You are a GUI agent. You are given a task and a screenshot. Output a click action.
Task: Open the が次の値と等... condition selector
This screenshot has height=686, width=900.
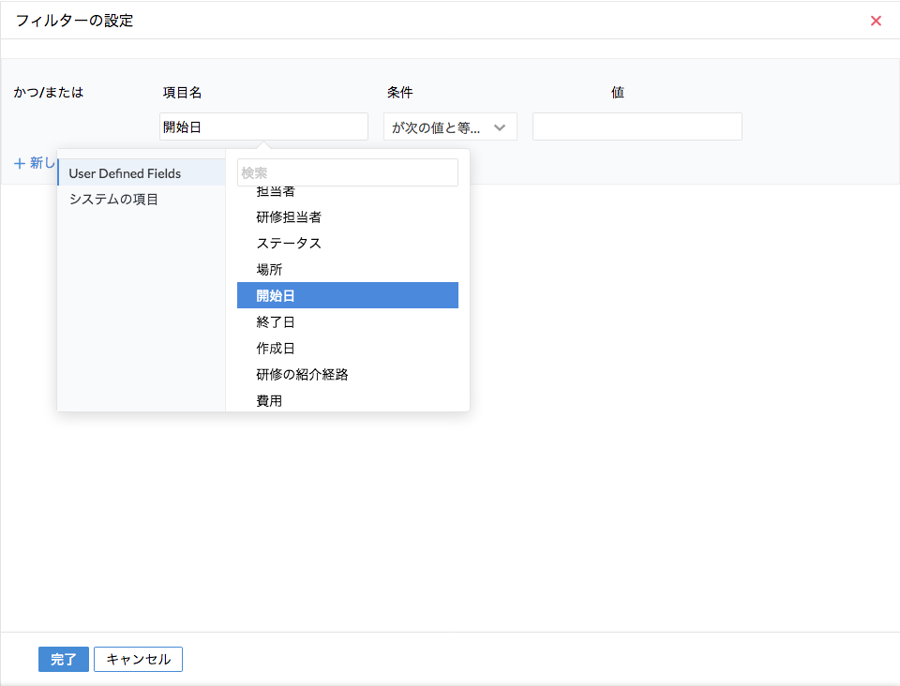click(442, 127)
